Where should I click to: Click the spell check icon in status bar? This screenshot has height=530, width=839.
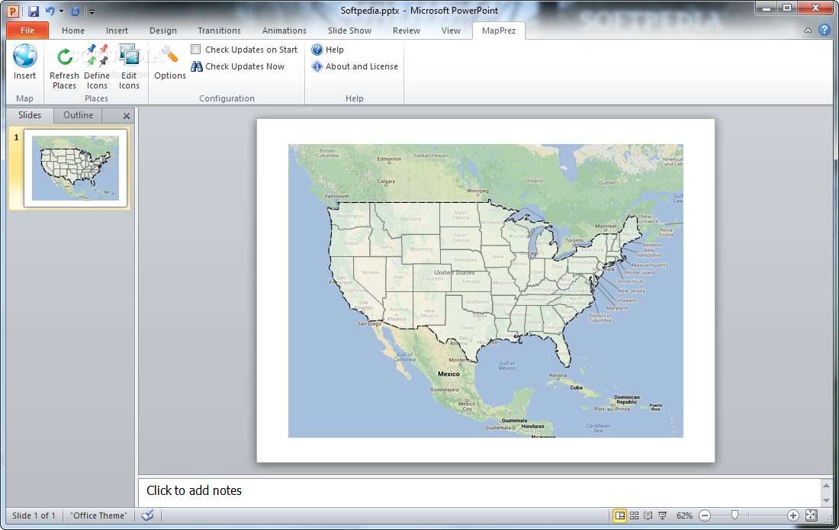pyautogui.click(x=148, y=516)
